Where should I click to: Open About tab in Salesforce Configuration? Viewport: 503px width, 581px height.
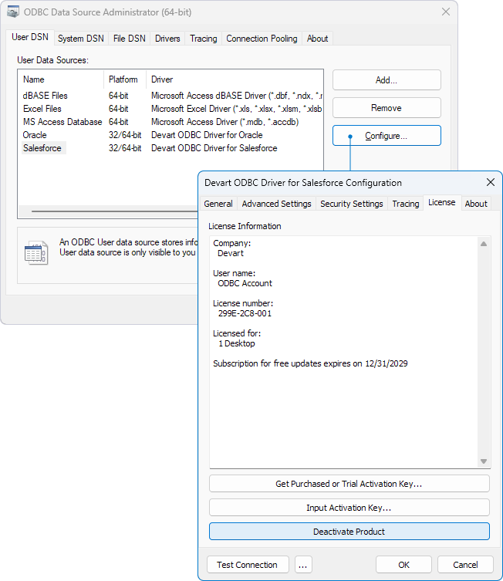click(476, 204)
